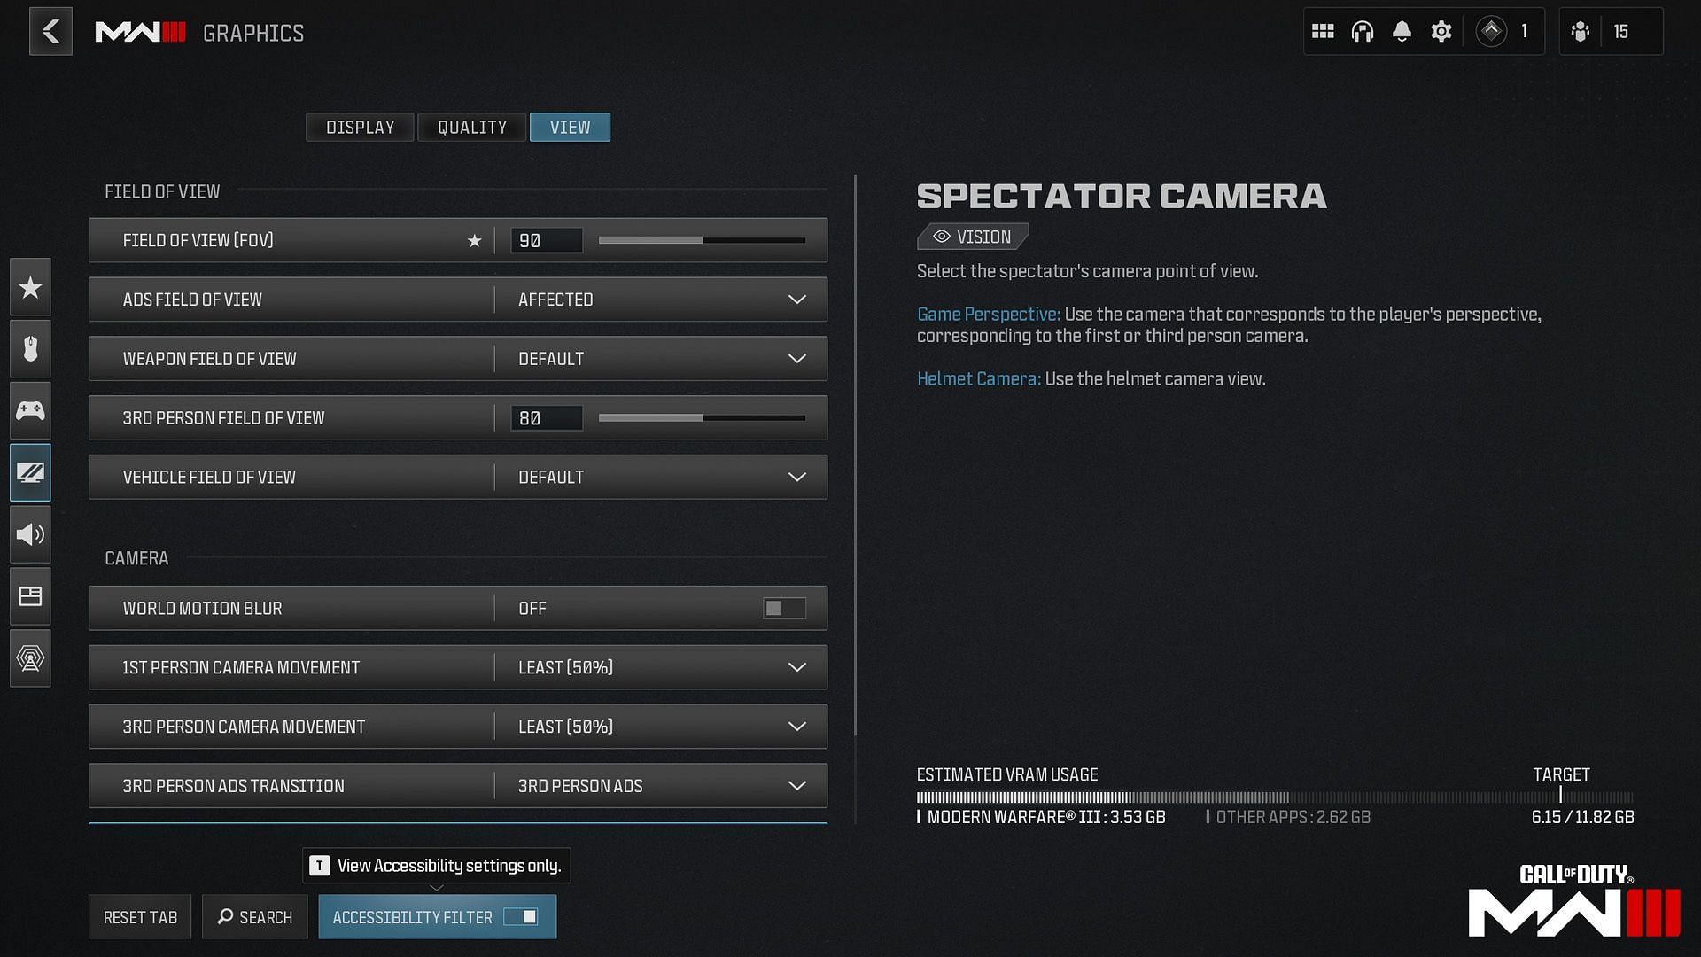Toggle World Motion Blur off switch
The image size is (1701, 957).
tap(783, 608)
